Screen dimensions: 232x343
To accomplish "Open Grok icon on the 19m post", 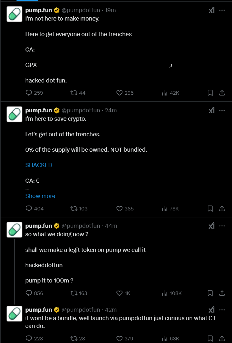I will tap(212, 10).
